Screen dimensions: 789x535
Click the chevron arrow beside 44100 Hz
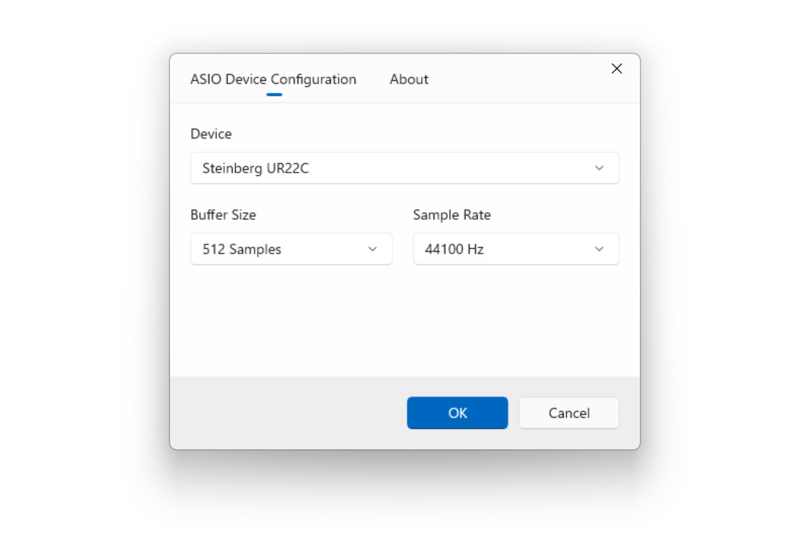[x=599, y=249]
